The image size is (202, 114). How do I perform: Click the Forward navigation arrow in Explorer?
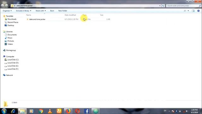(x=7, y=6)
